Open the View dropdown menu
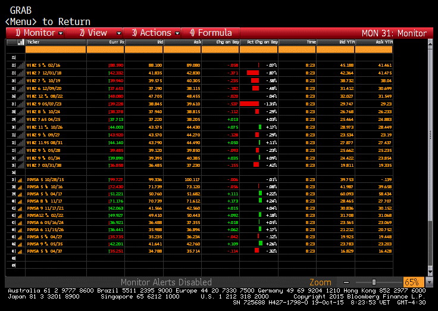 (94, 33)
